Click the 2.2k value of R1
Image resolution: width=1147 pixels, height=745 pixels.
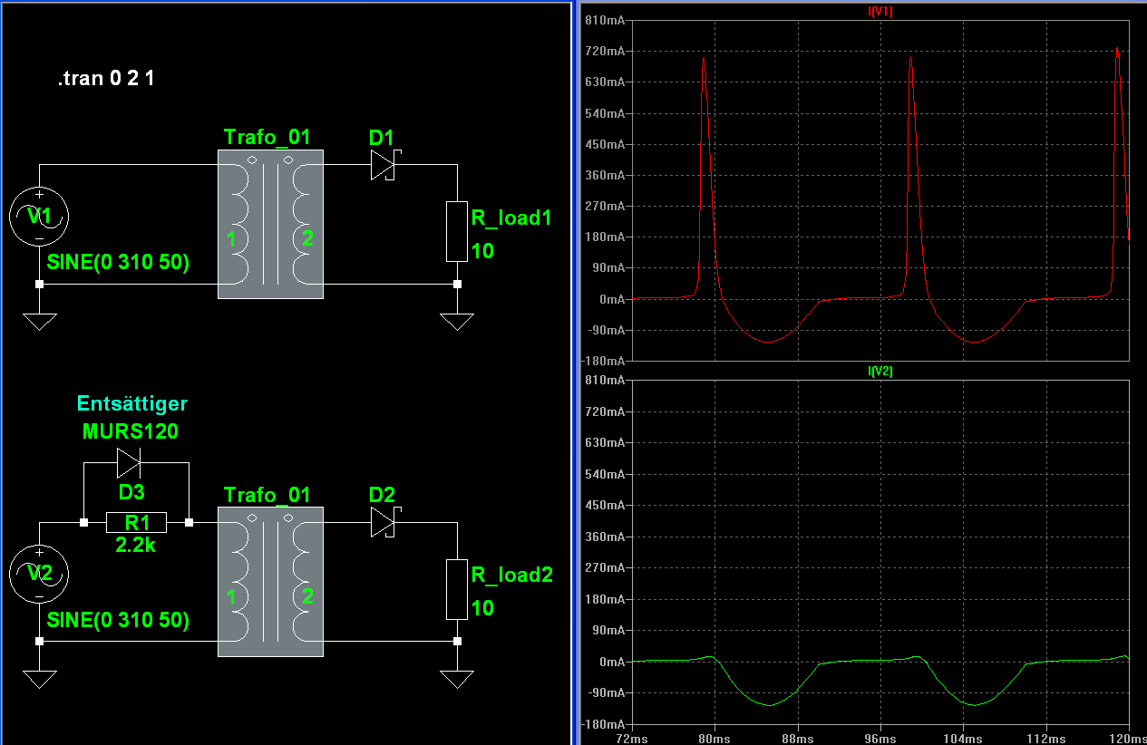point(136,546)
